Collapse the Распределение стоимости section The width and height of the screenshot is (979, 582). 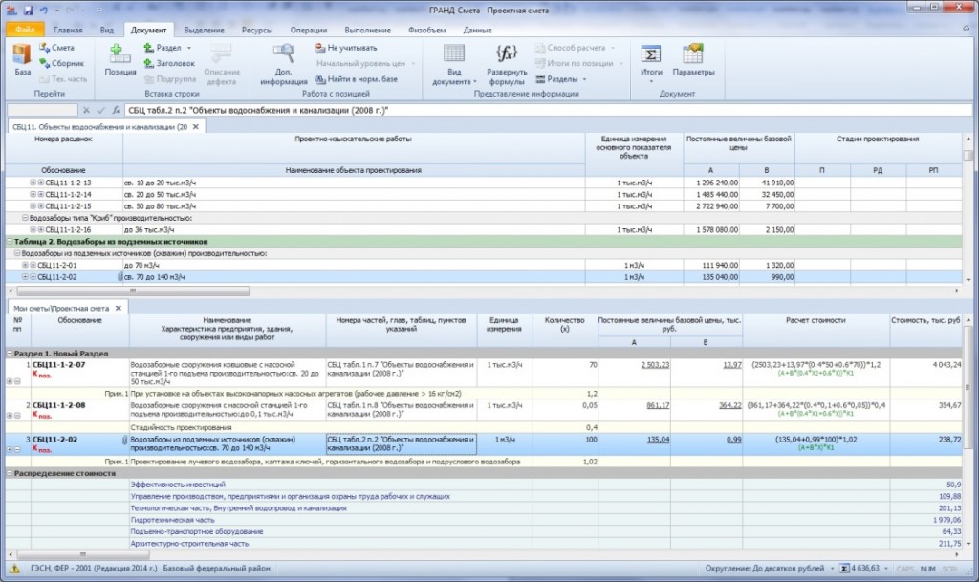click(10, 473)
